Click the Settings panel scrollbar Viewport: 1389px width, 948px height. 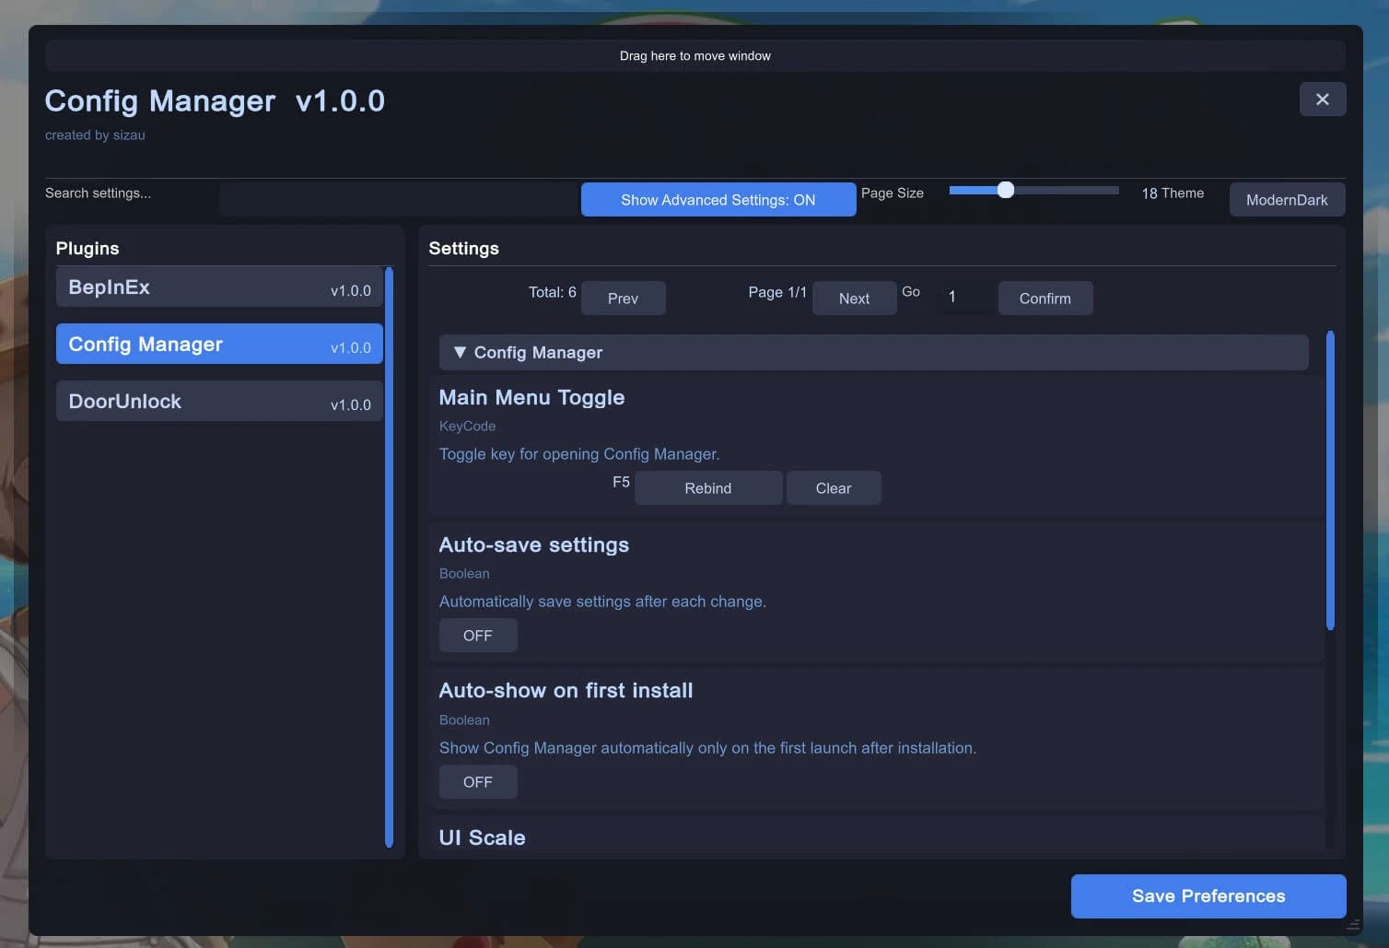coord(1330,480)
